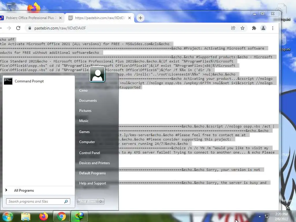Image resolution: width=296 pixels, height=222 pixels.
Task: Switch to Pobierz Office Professional Plus tab
Action: point(31,18)
